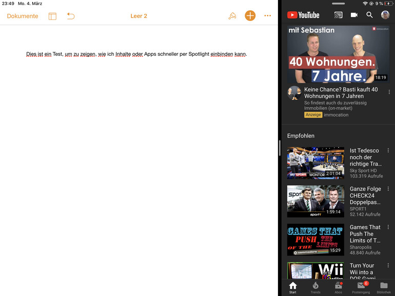This screenshot has height=296, width=395.
Task: Open the Posteingang tab with 6 notifications
Action: (361, 288)
